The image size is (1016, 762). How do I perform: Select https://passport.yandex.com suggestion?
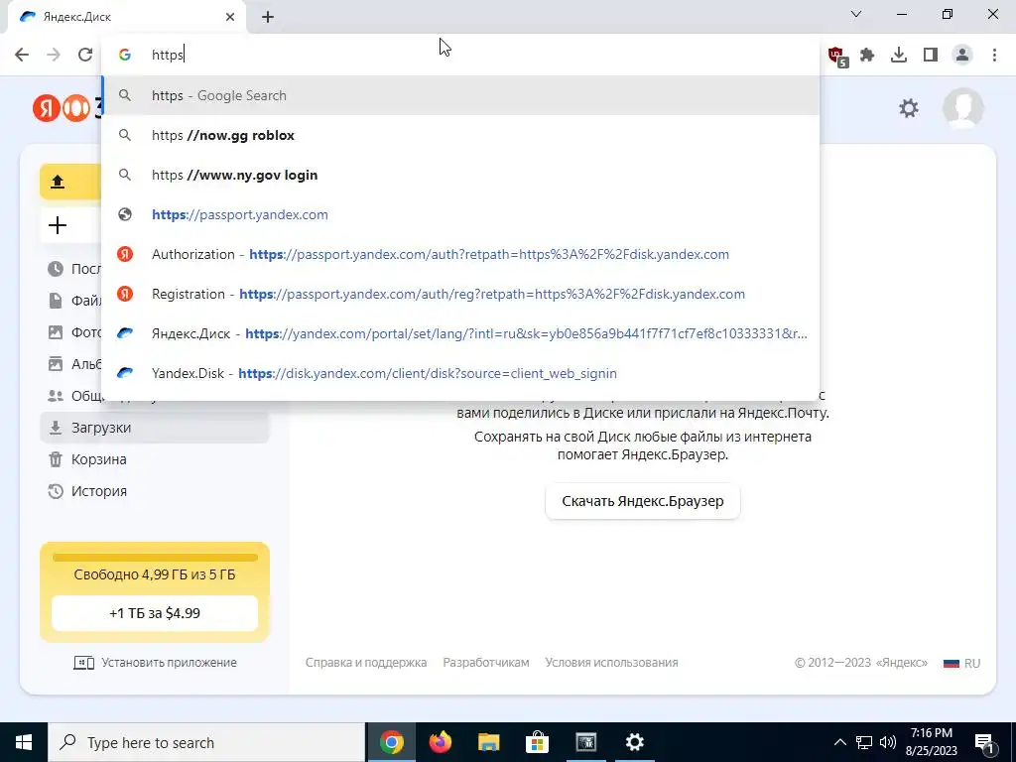click(x=460, y=214)
